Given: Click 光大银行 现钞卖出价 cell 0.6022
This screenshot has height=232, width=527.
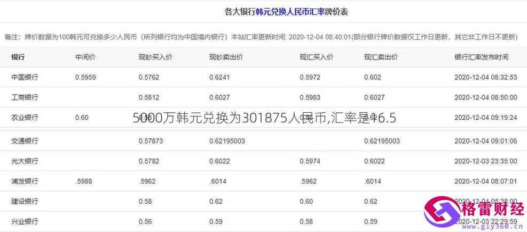Looking at the screenshot, I should (219, 161).
